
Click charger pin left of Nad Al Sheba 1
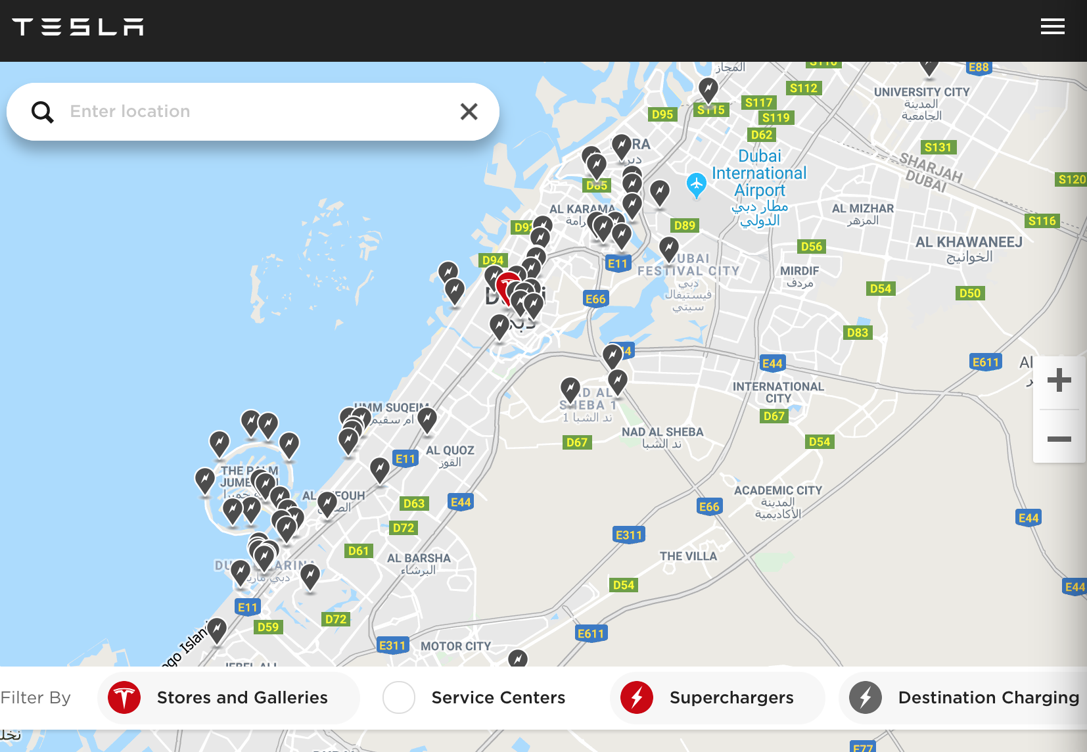click(x=570, y=388)
